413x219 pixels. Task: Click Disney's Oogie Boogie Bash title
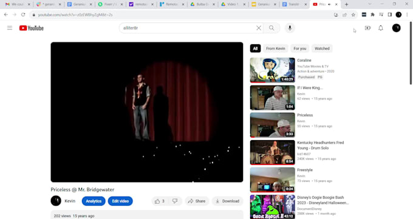[323, 200]
